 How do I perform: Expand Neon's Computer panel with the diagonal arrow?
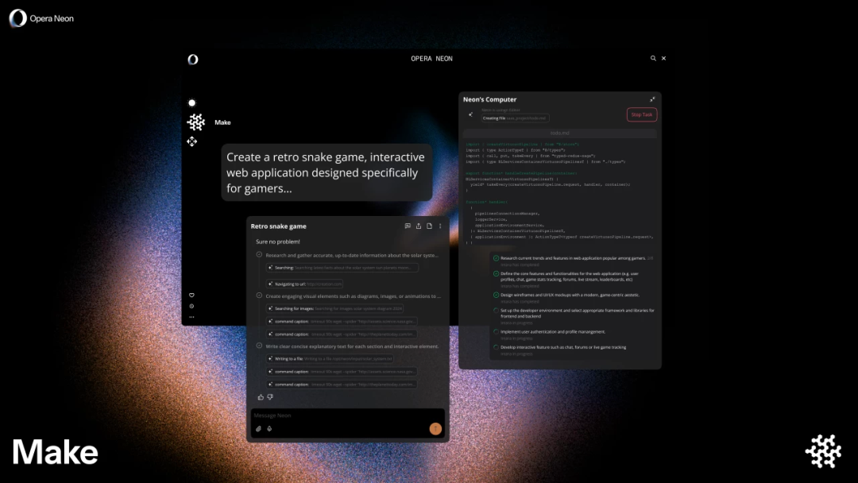click(653, 98)
